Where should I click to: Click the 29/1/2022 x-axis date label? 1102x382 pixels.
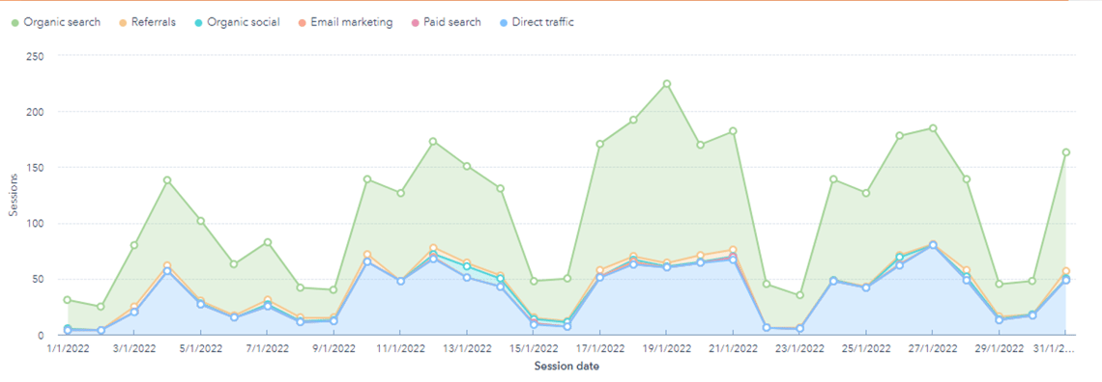pos(1000,348)
